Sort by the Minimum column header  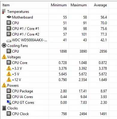point(59,5)
